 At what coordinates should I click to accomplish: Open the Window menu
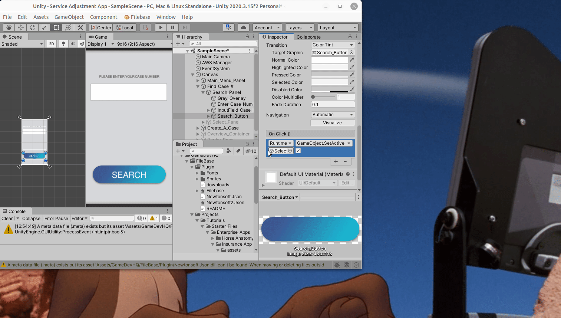click(166, 17)
